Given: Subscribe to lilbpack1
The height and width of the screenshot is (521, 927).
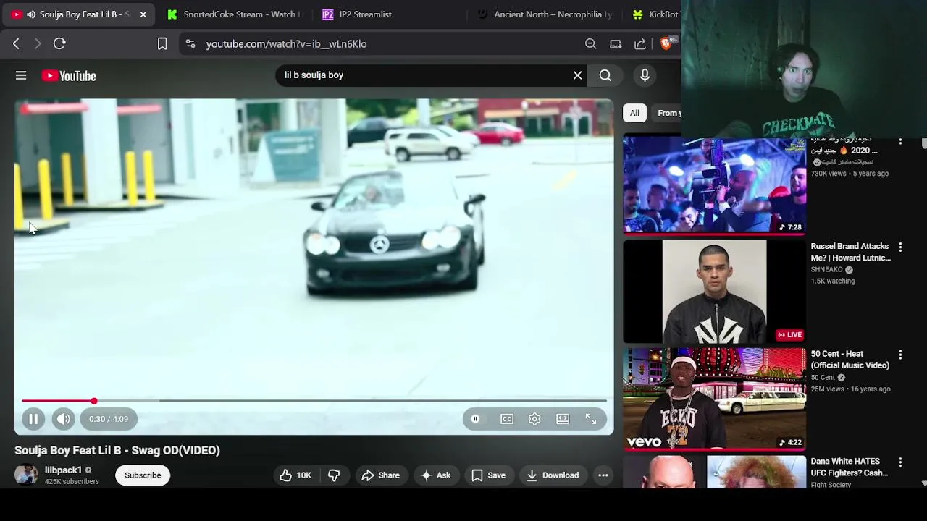Looking at the screenshot, I should coord(143,475).
